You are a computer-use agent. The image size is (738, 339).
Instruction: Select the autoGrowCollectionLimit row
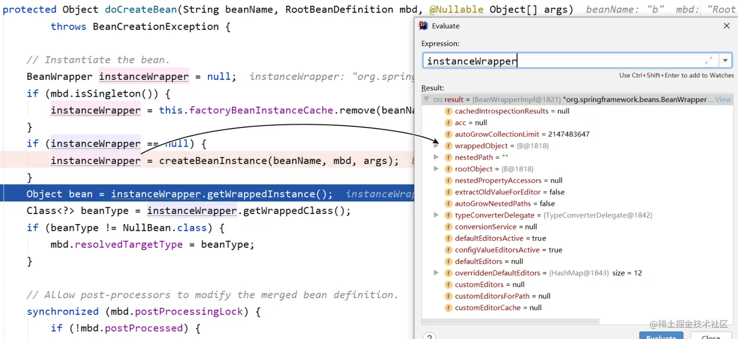pyautogui.click(x=577, y=134)
